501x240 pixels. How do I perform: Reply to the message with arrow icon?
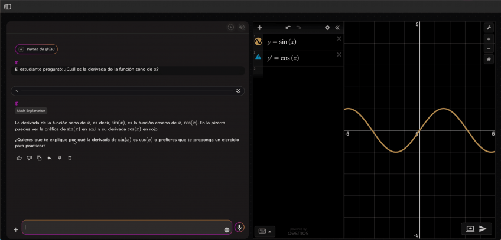click(x=50, y=158)
